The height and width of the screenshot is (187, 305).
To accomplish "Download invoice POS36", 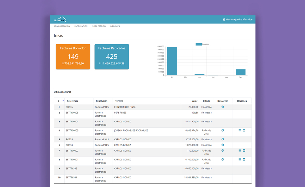I will [223, 107].
